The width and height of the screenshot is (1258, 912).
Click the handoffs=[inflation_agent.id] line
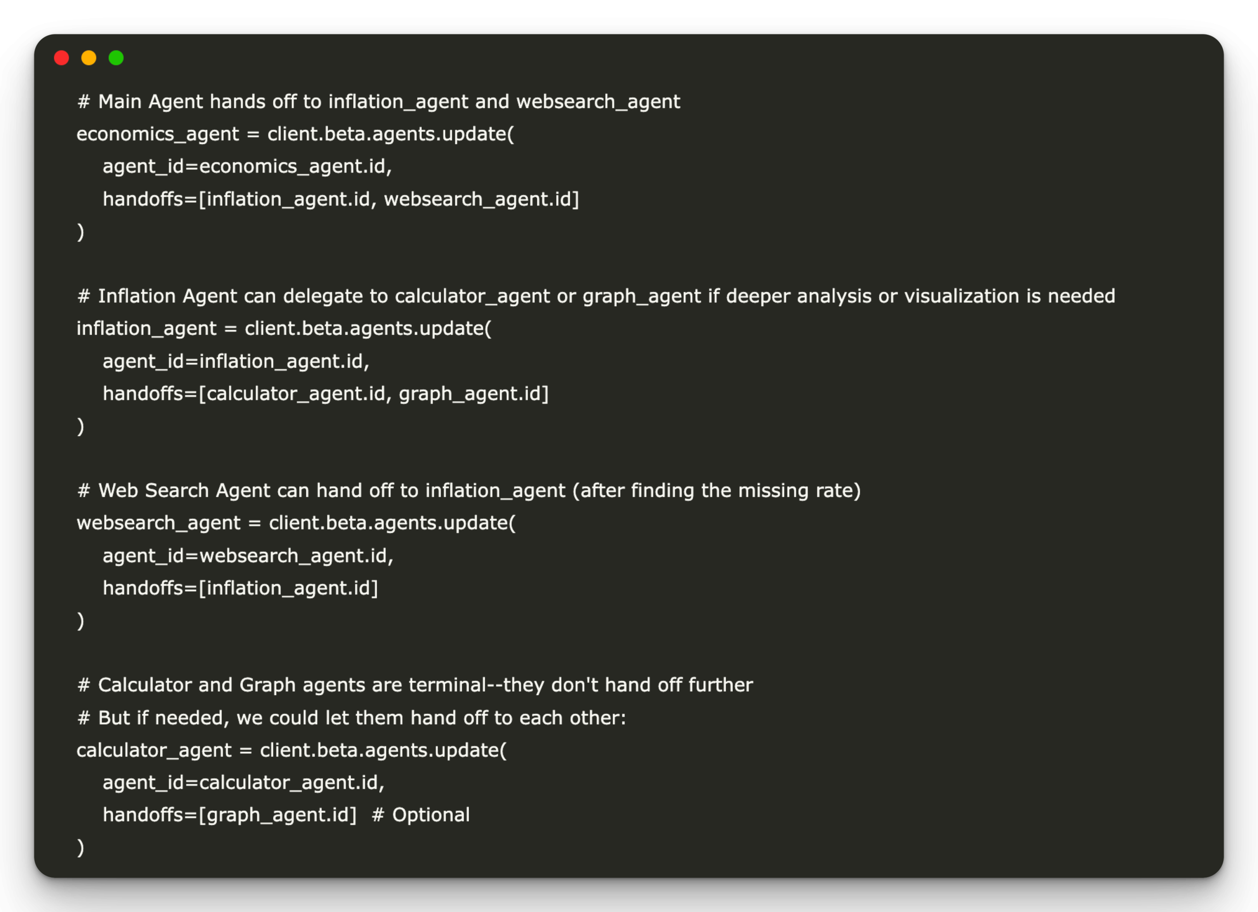(240, 588)
